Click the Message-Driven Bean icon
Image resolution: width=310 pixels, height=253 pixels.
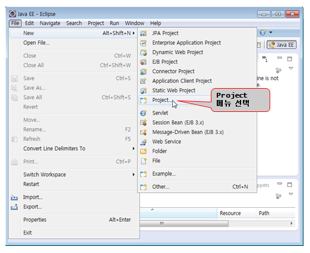point(144,132)
